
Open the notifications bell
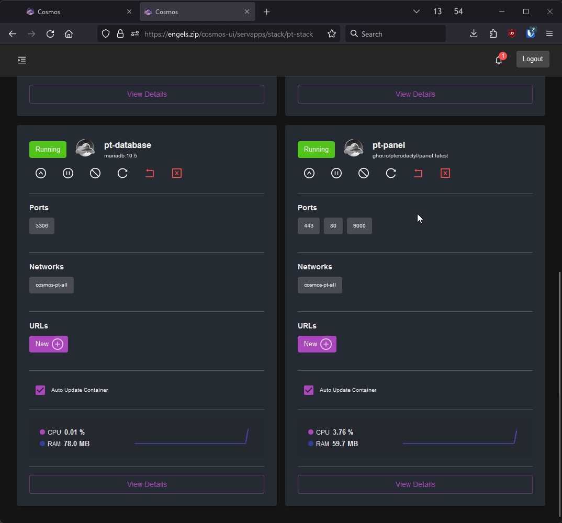click(499, 60)
